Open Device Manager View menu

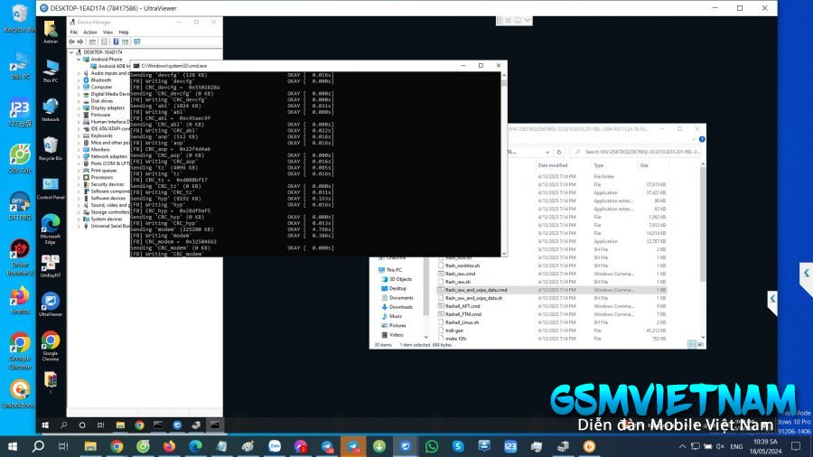[x=107, y=33]
